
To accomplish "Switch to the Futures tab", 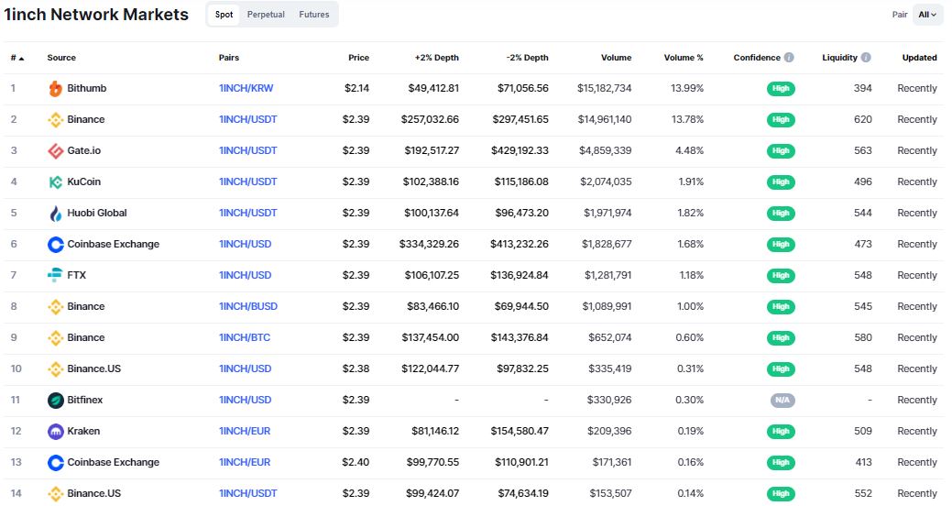I will click(x=314, y=15).
